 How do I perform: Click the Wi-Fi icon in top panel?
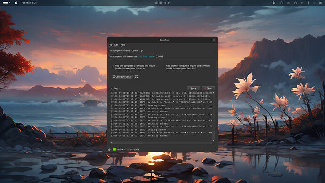point(302,3)
